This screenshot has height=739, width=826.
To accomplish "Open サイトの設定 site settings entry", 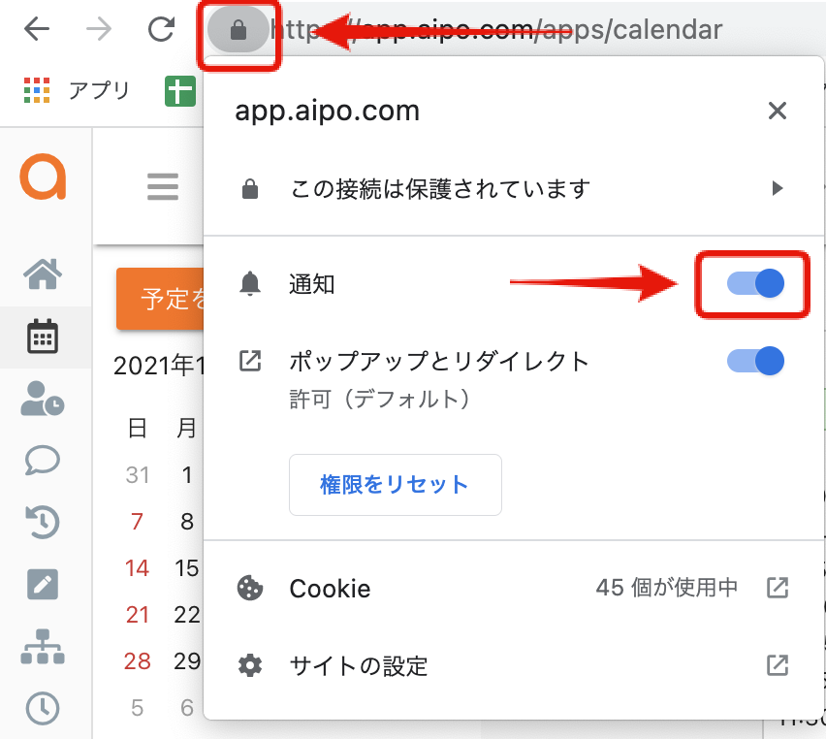I will tap(514, 665).
